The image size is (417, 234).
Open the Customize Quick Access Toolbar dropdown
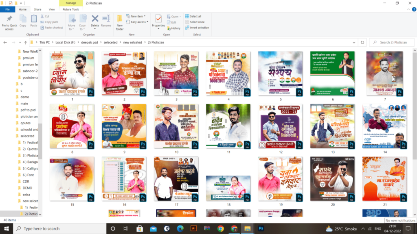click(x=21, y=3)
